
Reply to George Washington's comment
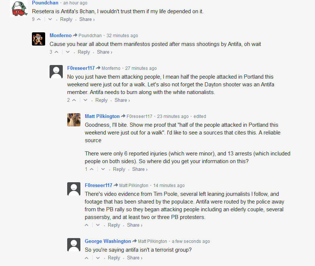pyautogui.click(x=114, y=258)
